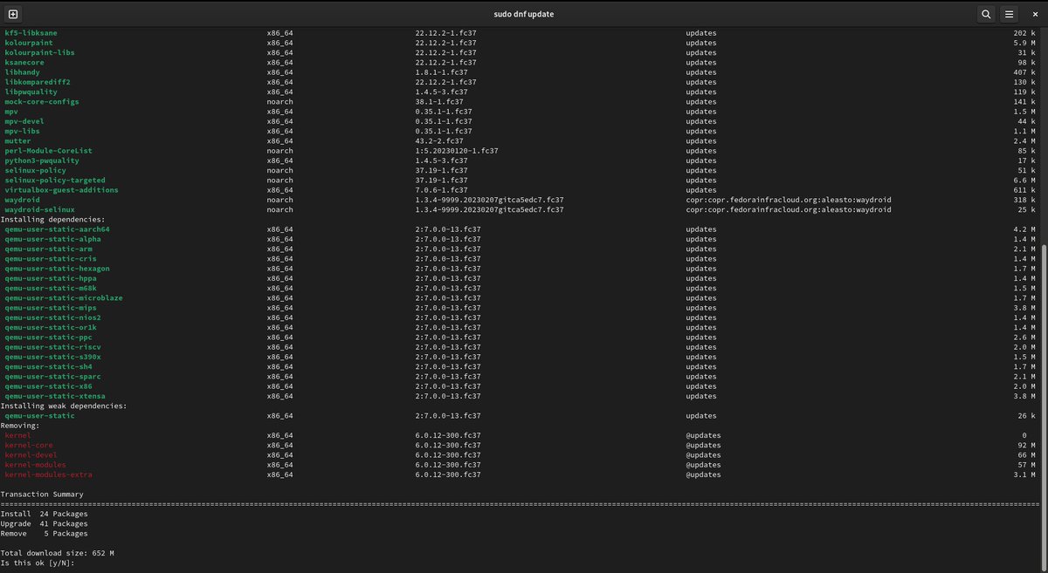The image size is (1048, 573).
Task: Click the 1:5.20230120-1.fc37 version text
Action: (457, 151)
